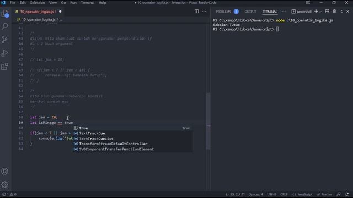
Task: Open the Source Control view
Action: tap(4, 40)
